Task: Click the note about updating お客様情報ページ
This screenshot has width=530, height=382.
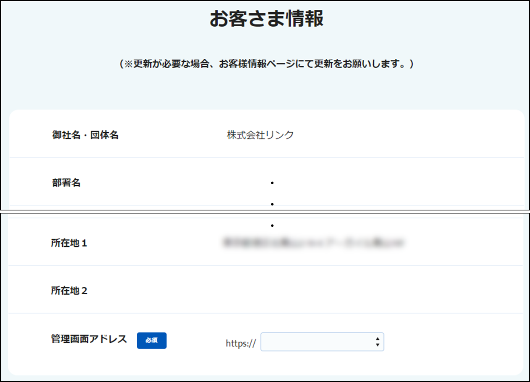Action: click(267, 64)
